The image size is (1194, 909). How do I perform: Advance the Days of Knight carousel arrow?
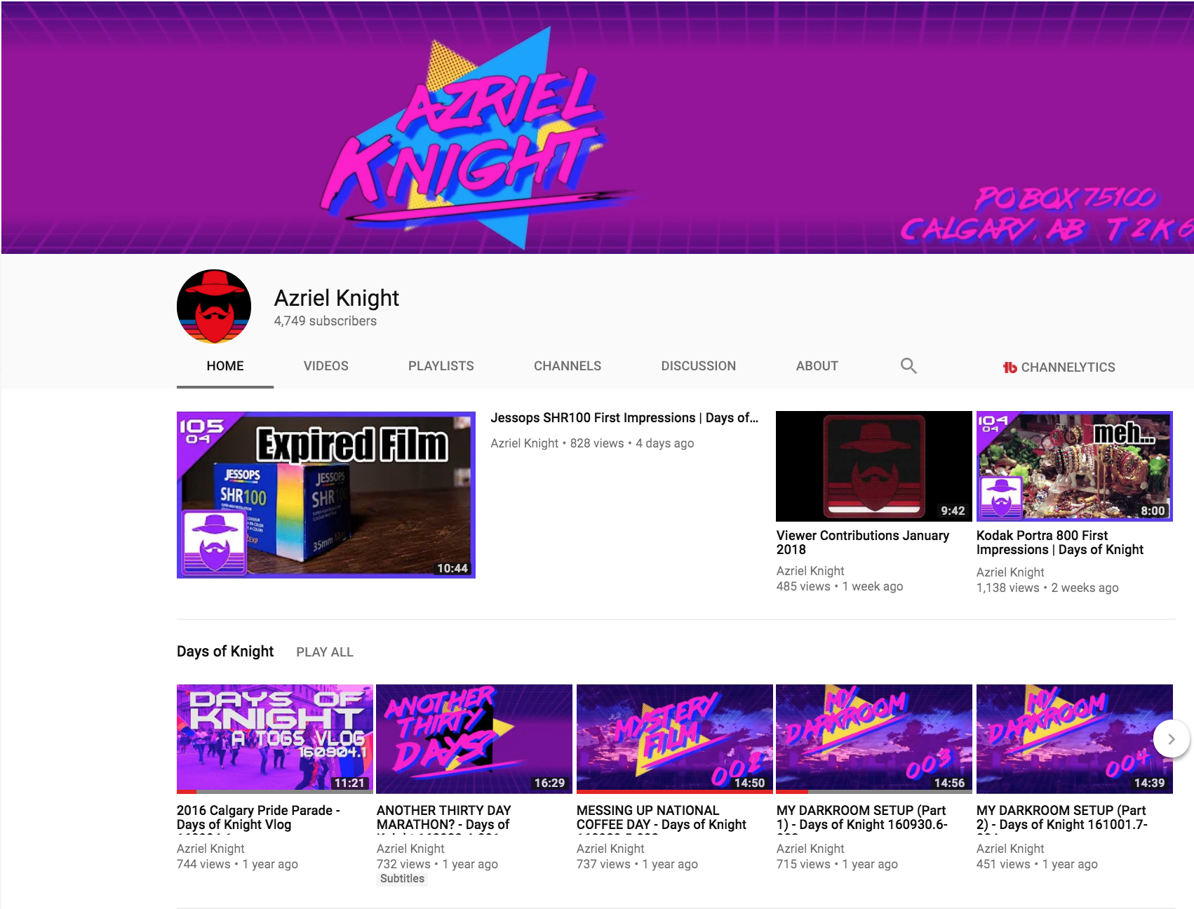click(1171, 739)
